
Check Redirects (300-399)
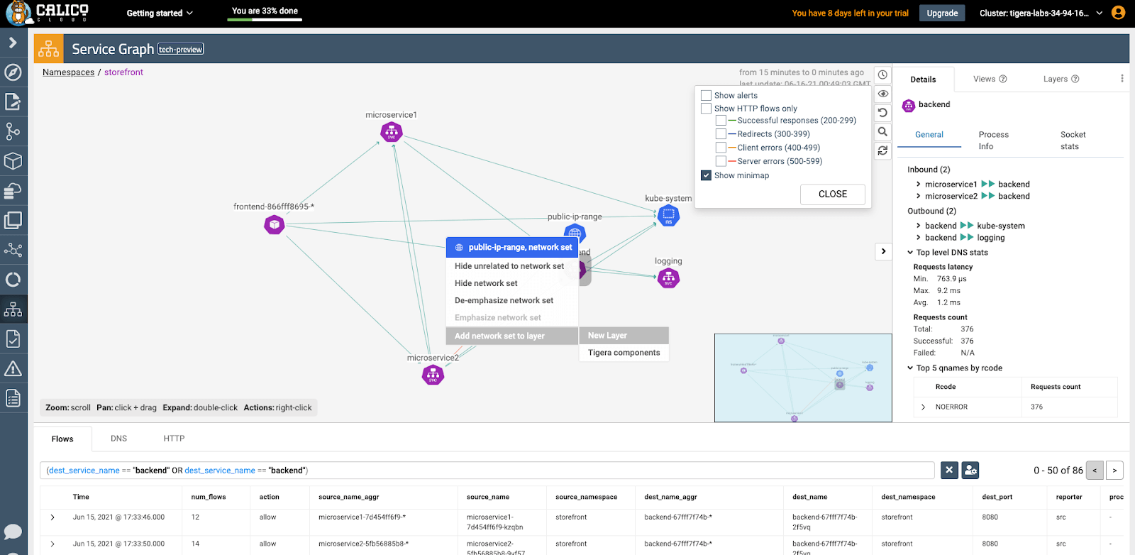[721, 134]
